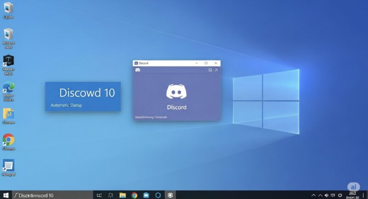Click the taskbar search box

[52, 195]
